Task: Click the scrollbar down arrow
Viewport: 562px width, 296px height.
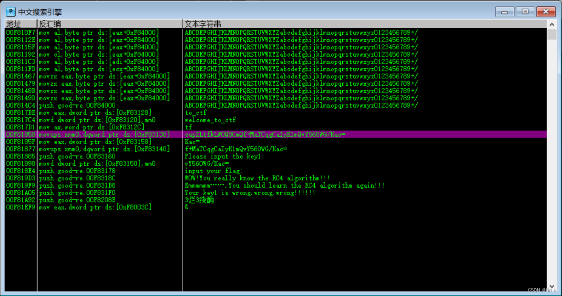Action: (551, 287)
